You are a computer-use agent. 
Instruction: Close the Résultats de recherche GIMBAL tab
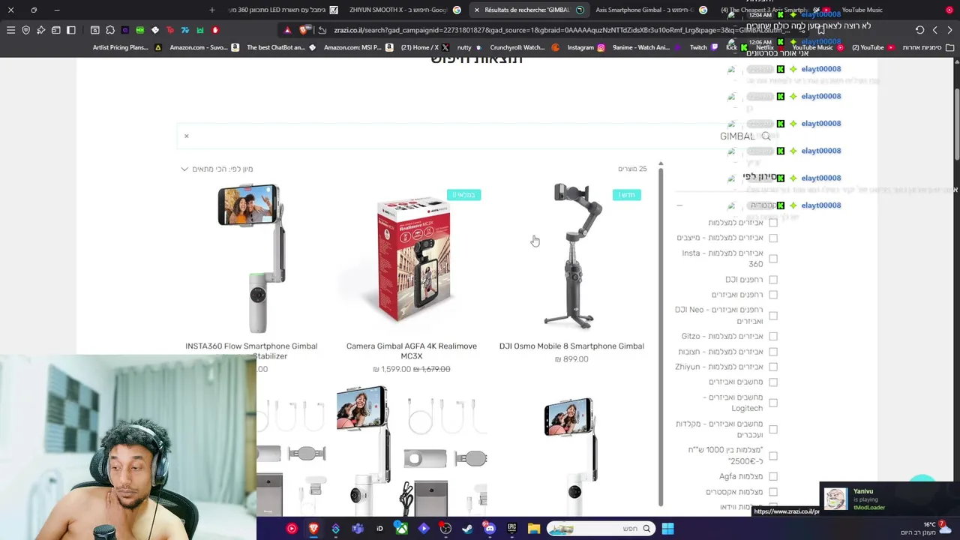476,10
